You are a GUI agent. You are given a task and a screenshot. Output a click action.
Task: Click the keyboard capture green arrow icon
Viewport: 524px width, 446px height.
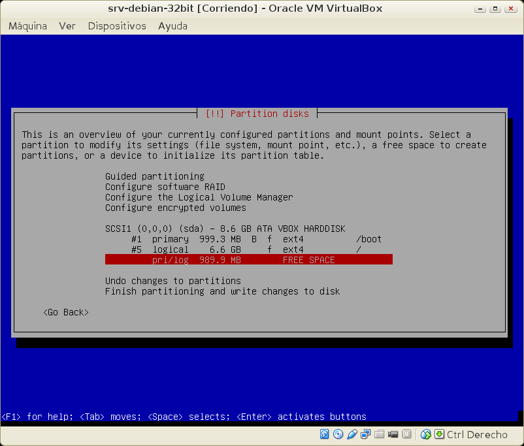tap(439, 434)
